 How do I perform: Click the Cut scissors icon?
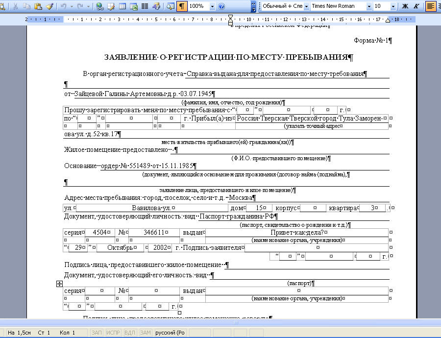coord(16,6)
